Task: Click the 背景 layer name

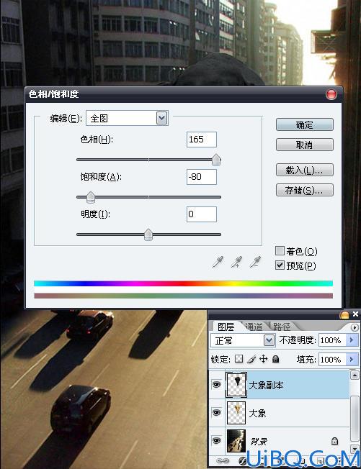Action: click(x=259, y=441)
